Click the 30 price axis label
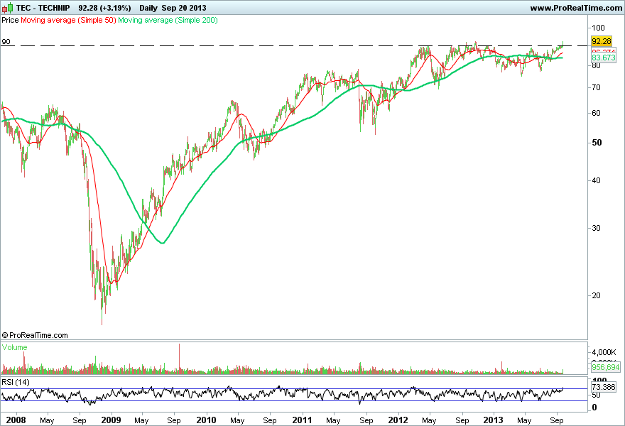 coord(596,228)
